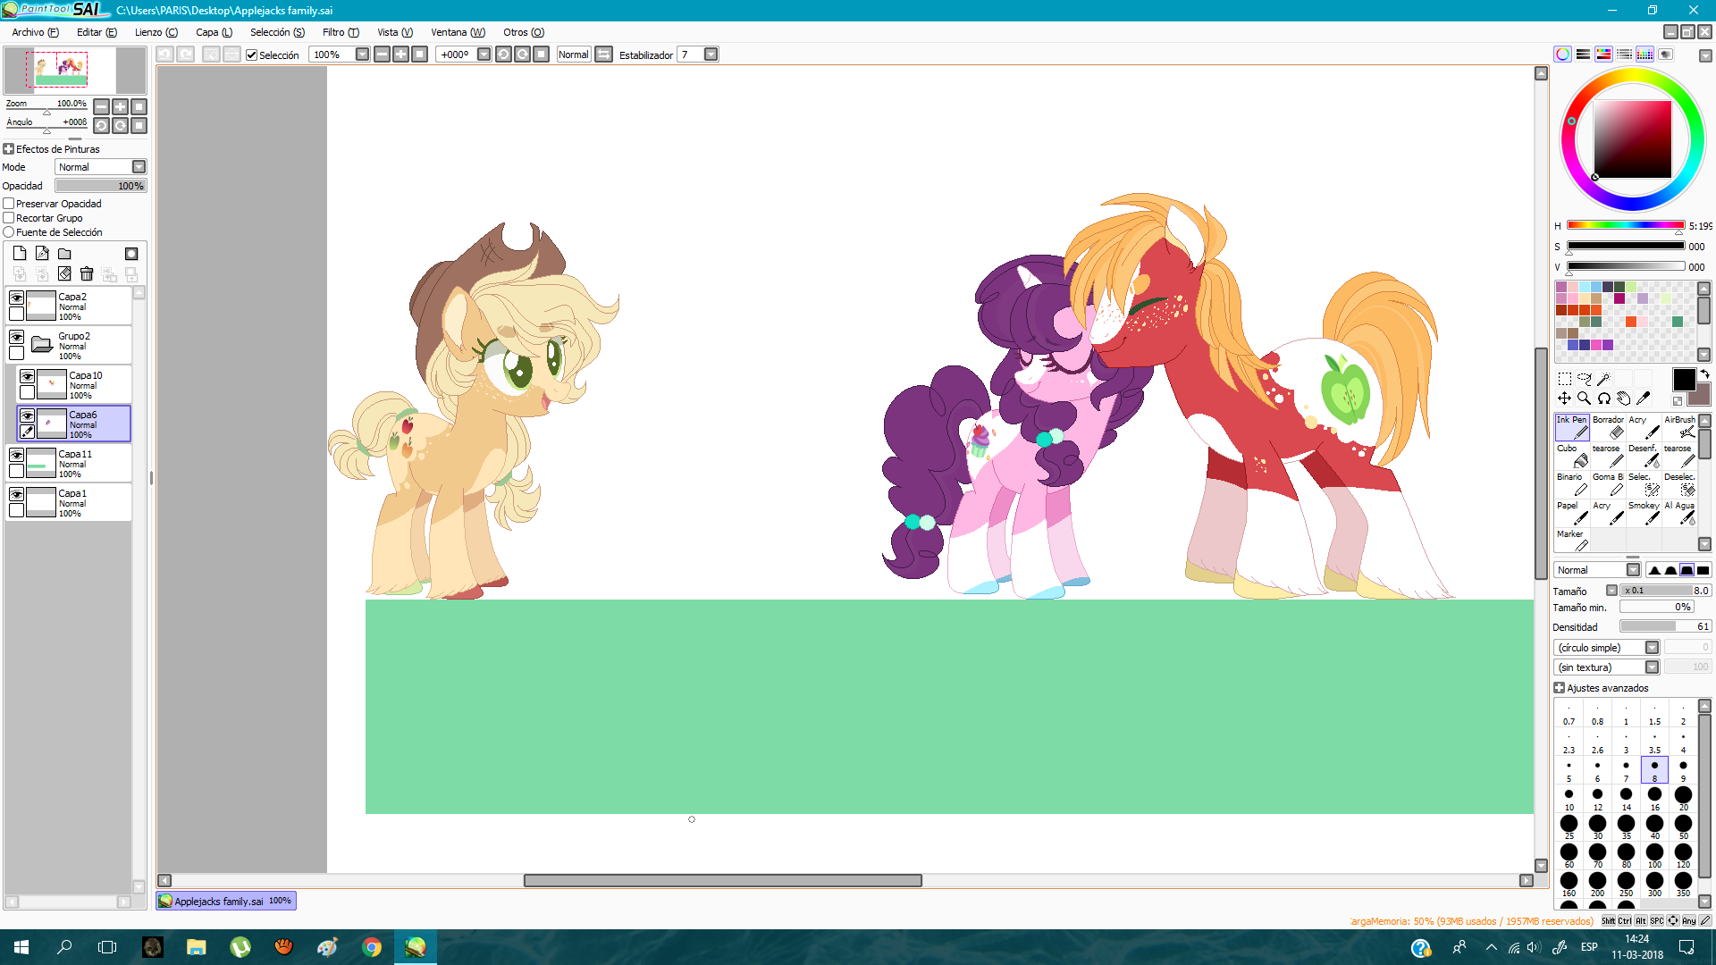This screenshot has height=965, width=1716.
Task: Select the Papel brush tool
Action: pos(1572,513)
